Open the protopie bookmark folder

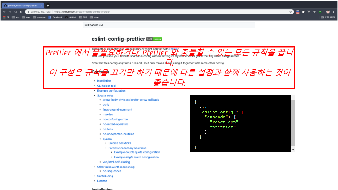click(39, 17)
